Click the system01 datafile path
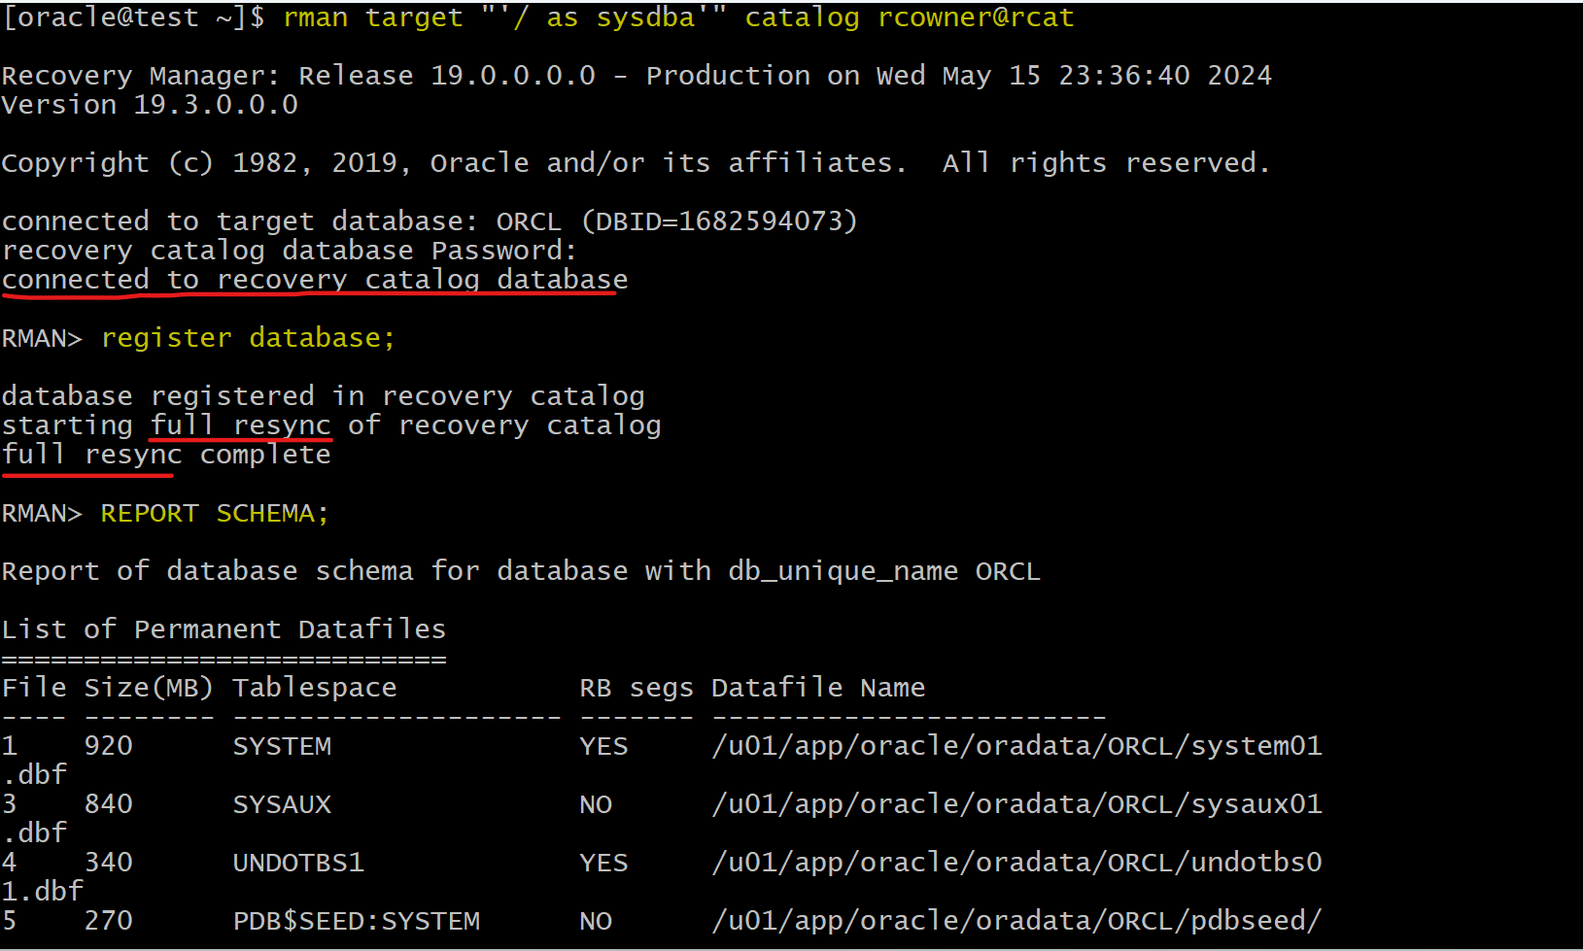Viewport: 1583px width, 951px height. coord(1017,746)
